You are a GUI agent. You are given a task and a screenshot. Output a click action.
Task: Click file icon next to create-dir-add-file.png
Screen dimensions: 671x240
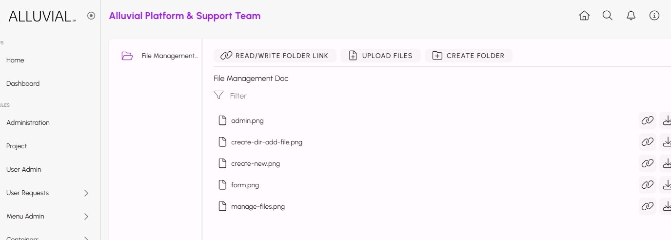coord(222,142)
